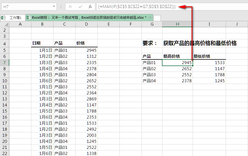Click cell H9 highest price 2552
This screenshot has width=248, height=156.
pos(177,75)
